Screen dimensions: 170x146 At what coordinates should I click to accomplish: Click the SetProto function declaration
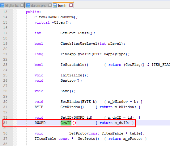(107, 133)
